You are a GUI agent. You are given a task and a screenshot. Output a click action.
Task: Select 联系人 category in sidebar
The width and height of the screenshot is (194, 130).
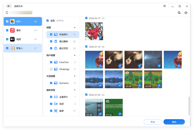23,48
